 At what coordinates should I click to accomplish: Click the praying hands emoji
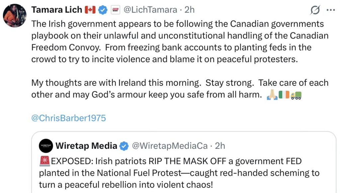tap(272, 95)
